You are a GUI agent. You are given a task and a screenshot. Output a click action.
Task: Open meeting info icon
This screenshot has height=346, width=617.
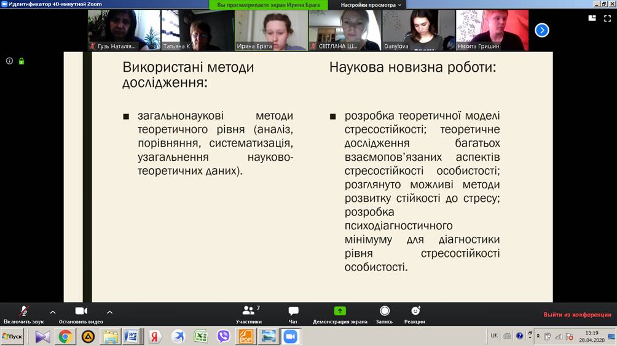pos(9,61)
